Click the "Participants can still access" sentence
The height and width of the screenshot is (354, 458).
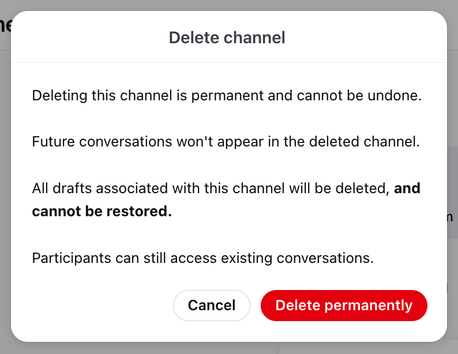[202, 258]
